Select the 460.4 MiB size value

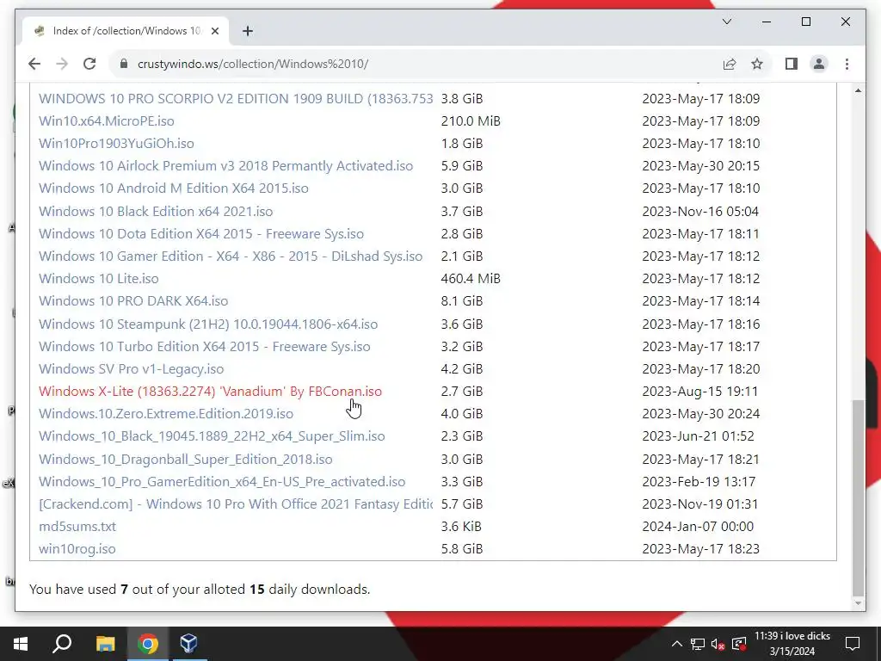click(471, 279)
